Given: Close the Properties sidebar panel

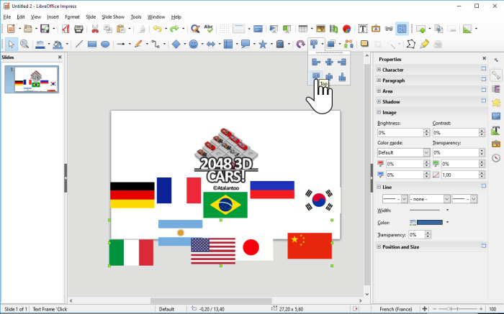Looking at the screenshot, I should pyautogui.click(x=484, y=58).
